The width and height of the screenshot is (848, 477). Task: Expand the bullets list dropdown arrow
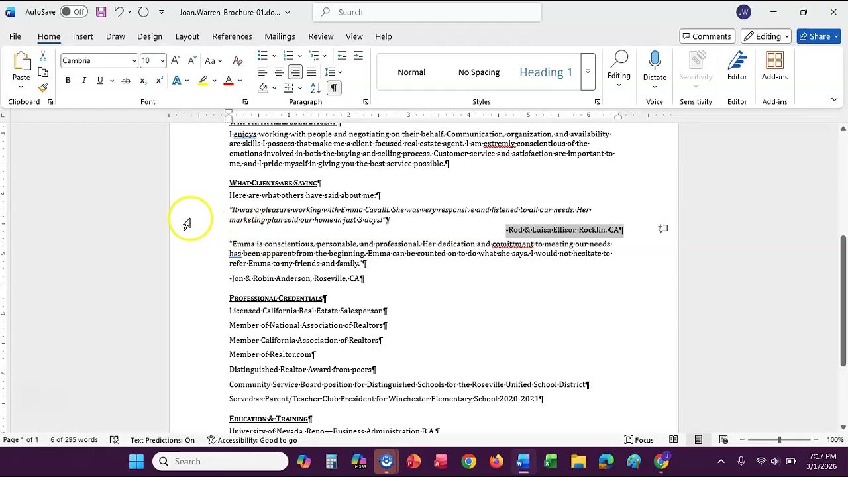(274, 56)
